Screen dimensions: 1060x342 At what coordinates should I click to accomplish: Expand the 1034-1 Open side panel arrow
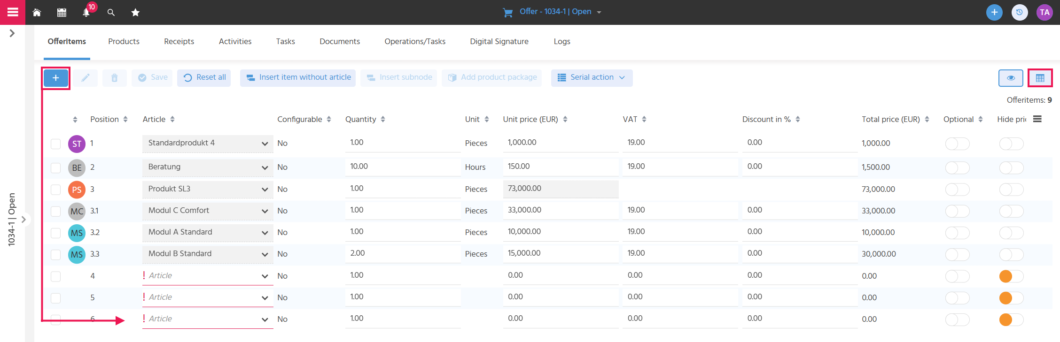click(x=23, y=219)
